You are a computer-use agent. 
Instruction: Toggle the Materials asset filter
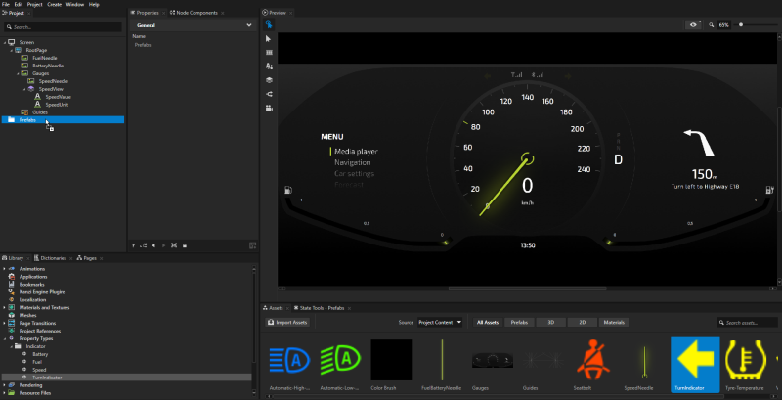tap(614, 322)
